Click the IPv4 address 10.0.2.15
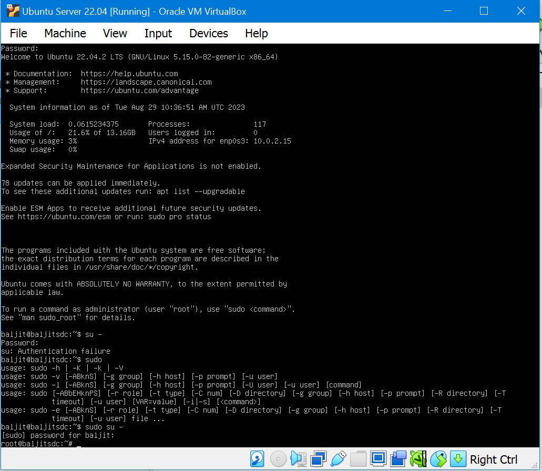Viewport: 542px width, 471px height. click(x=272, y=141)
